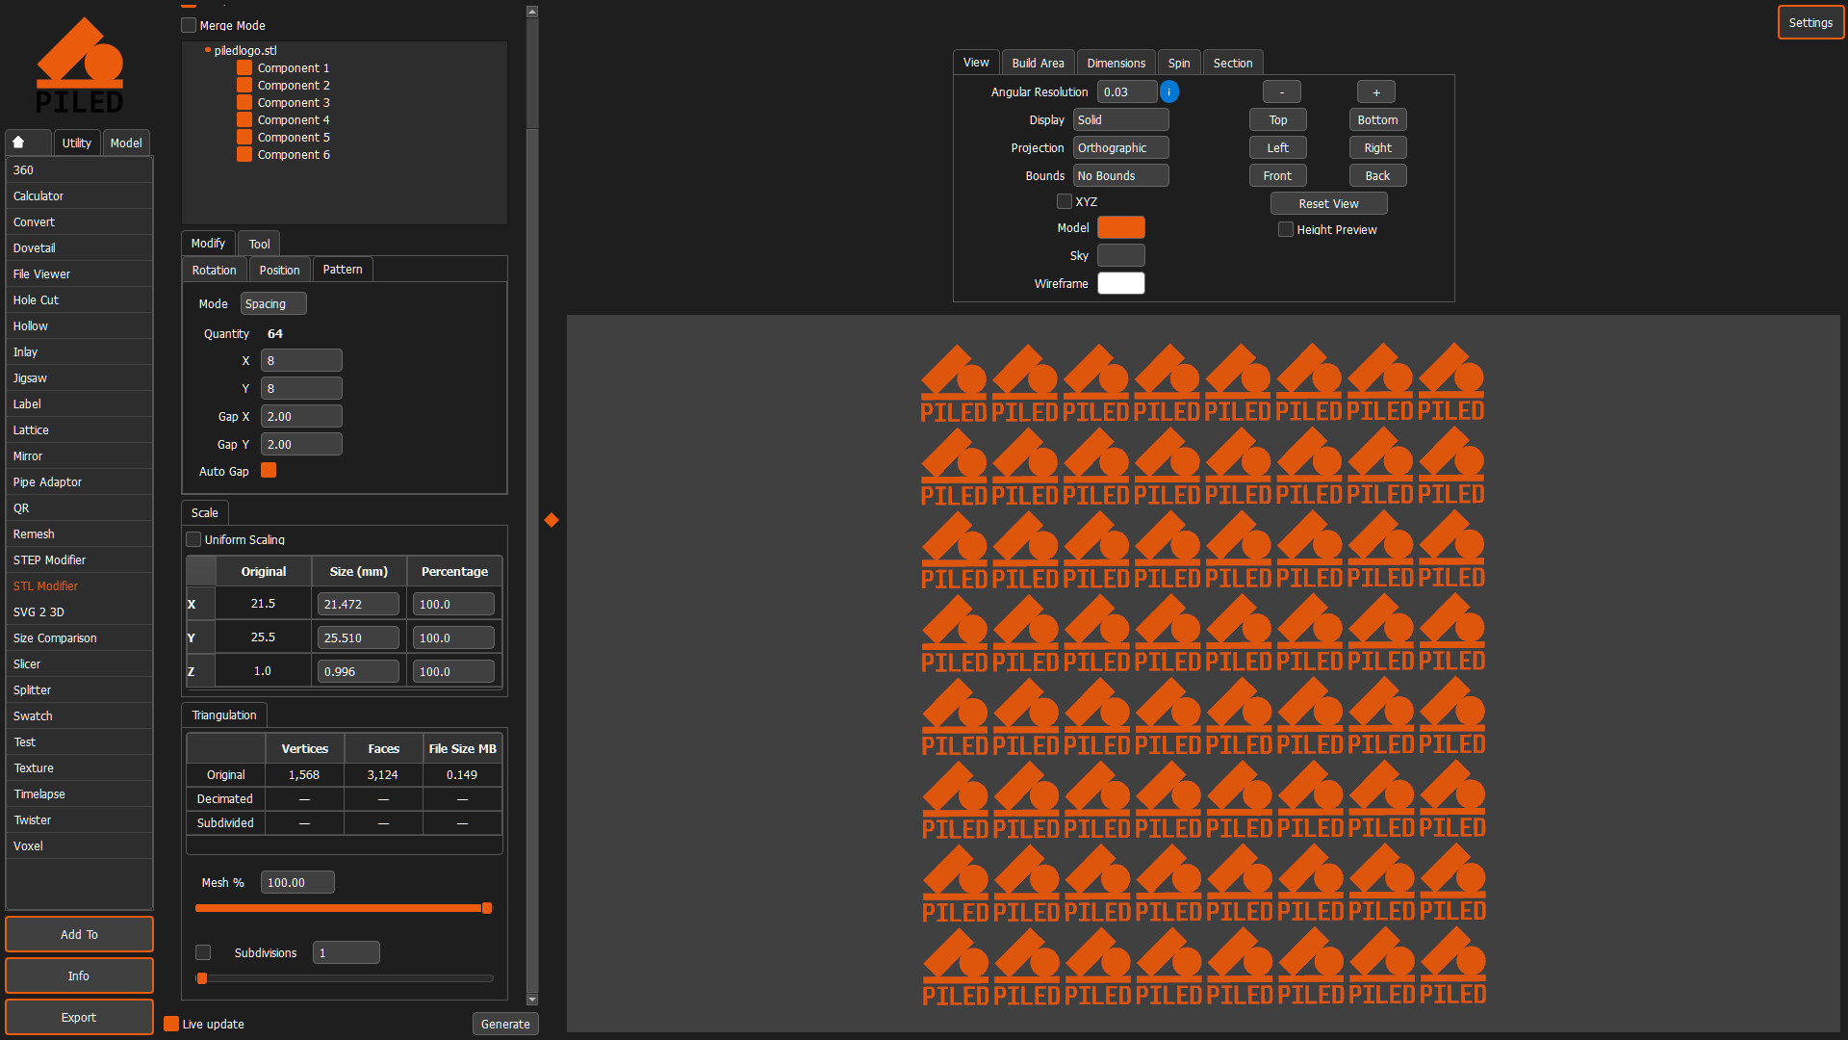Click the Mesh % slider handle
This screenshot has height=1040, width=1848.
[x=487, y=908]
